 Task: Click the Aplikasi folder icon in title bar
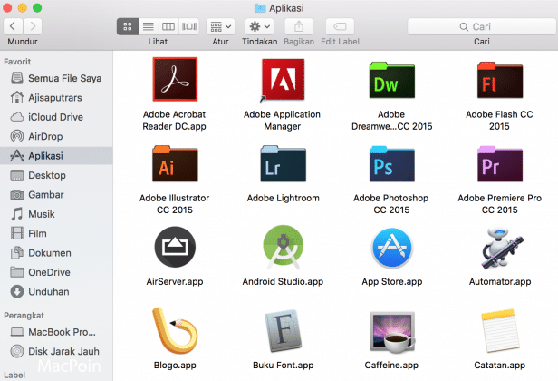pyautogui.click(x=260, y=8)
